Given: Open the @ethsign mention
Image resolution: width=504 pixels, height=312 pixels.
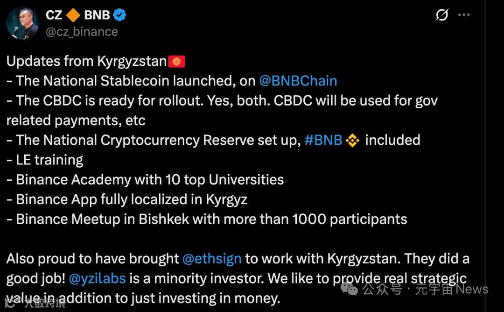Looking at the screenshot, I should (212, 259).
